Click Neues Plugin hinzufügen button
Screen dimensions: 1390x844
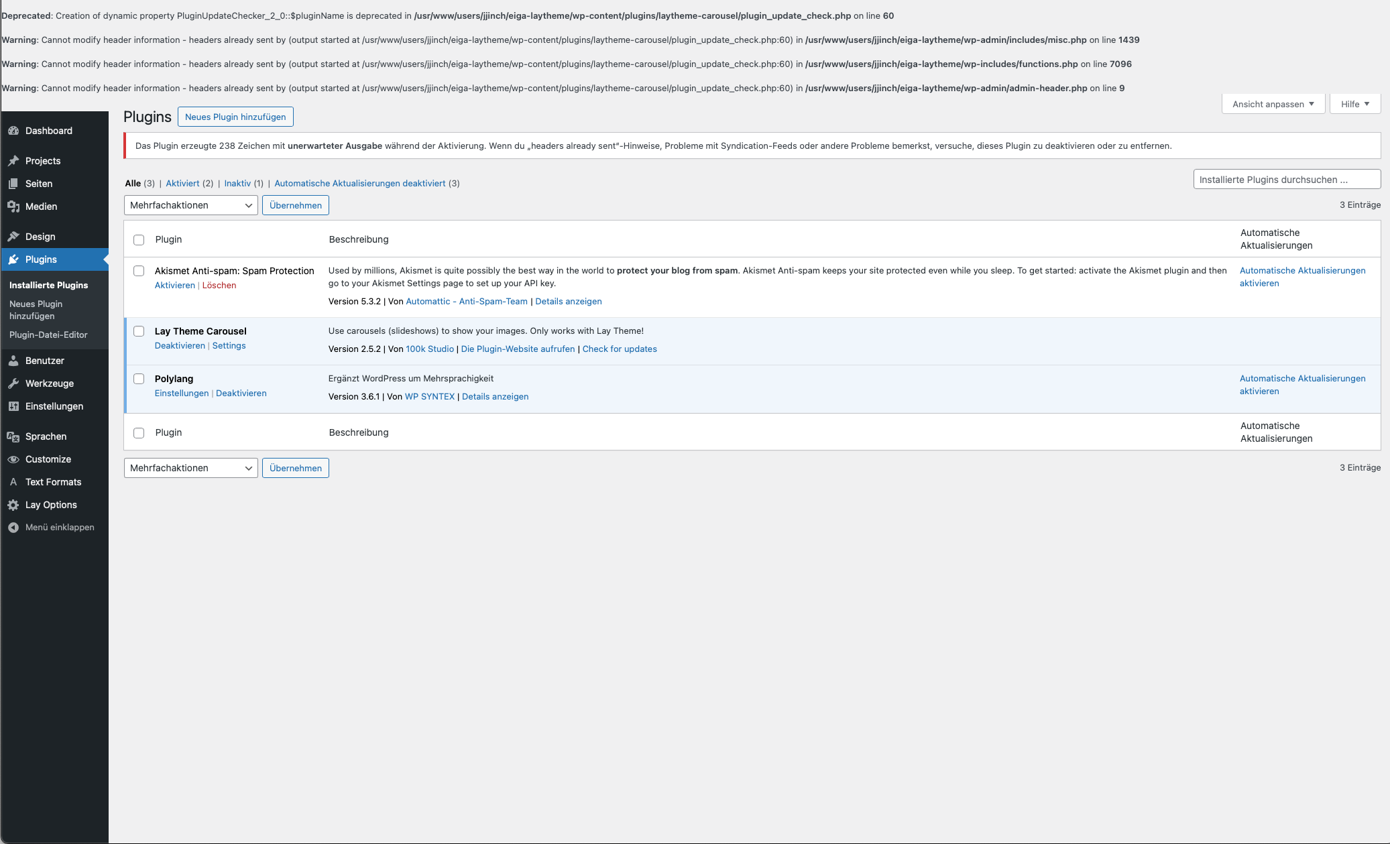coord(235,117)
